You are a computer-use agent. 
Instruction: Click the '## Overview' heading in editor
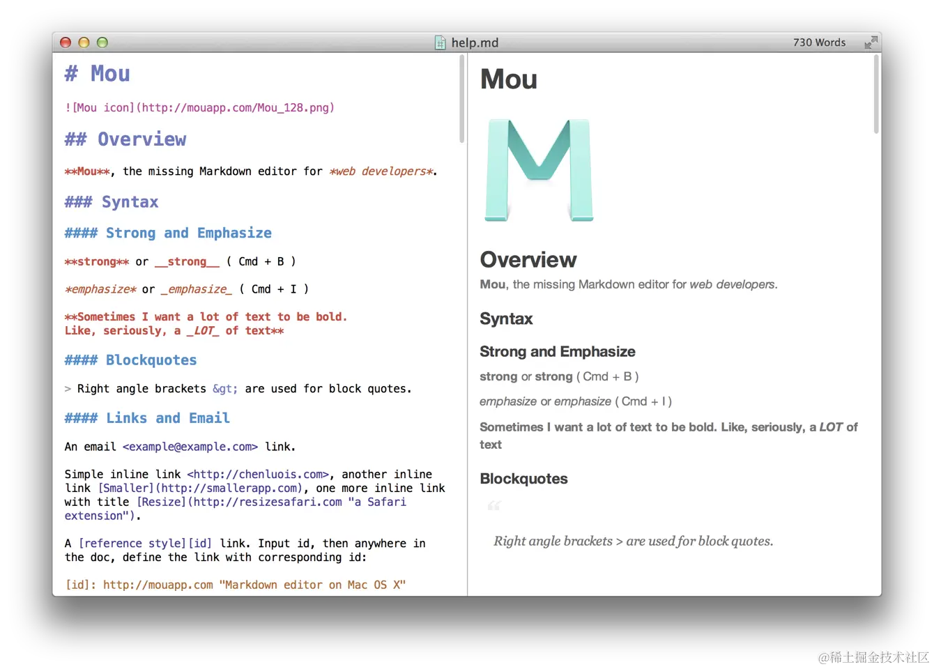click(x=125, y=139)
